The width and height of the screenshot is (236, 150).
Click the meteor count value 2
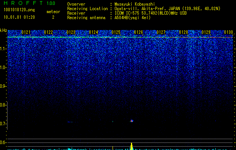pos(53,17)
